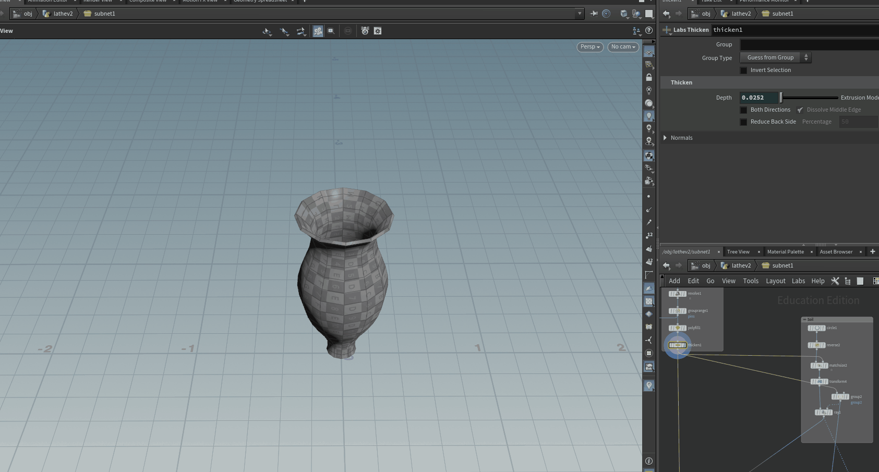Click the Depth value field 0.0252
This screenshot has height=472, width=879.
tap(759, 98)
